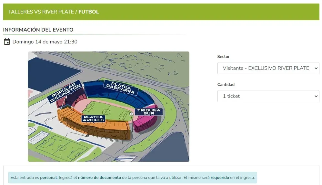This screenshot has height=185, width=322.
Task: Click the Talleres vs River Plate title
Action: click(41, 12)
